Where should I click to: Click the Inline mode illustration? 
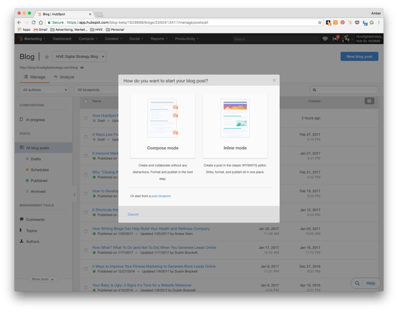[x=235, y=119]
